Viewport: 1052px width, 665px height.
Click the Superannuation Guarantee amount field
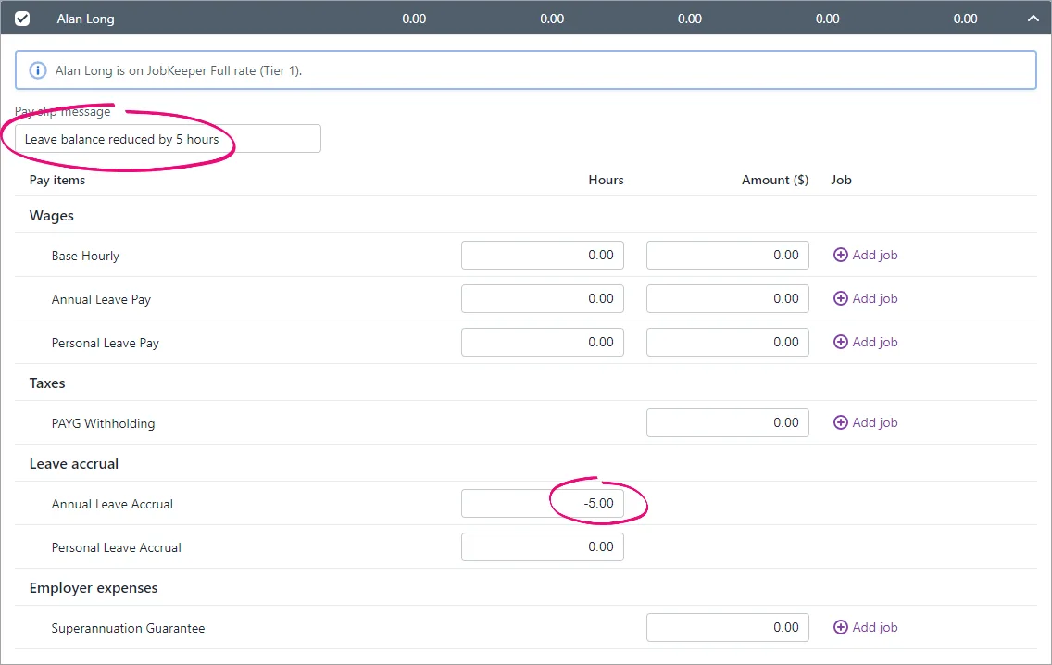tap(727, 627)
